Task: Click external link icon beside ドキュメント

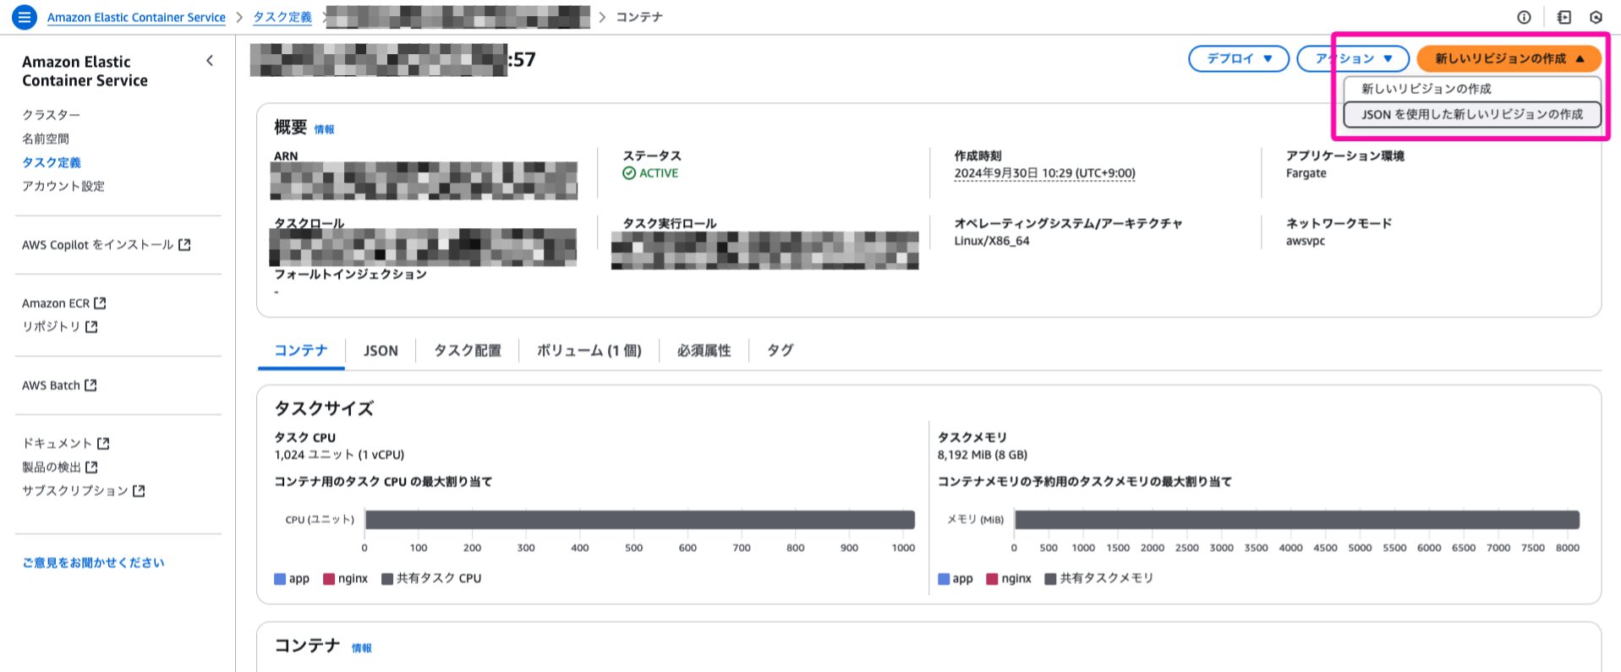Action: tap(103, 443)
